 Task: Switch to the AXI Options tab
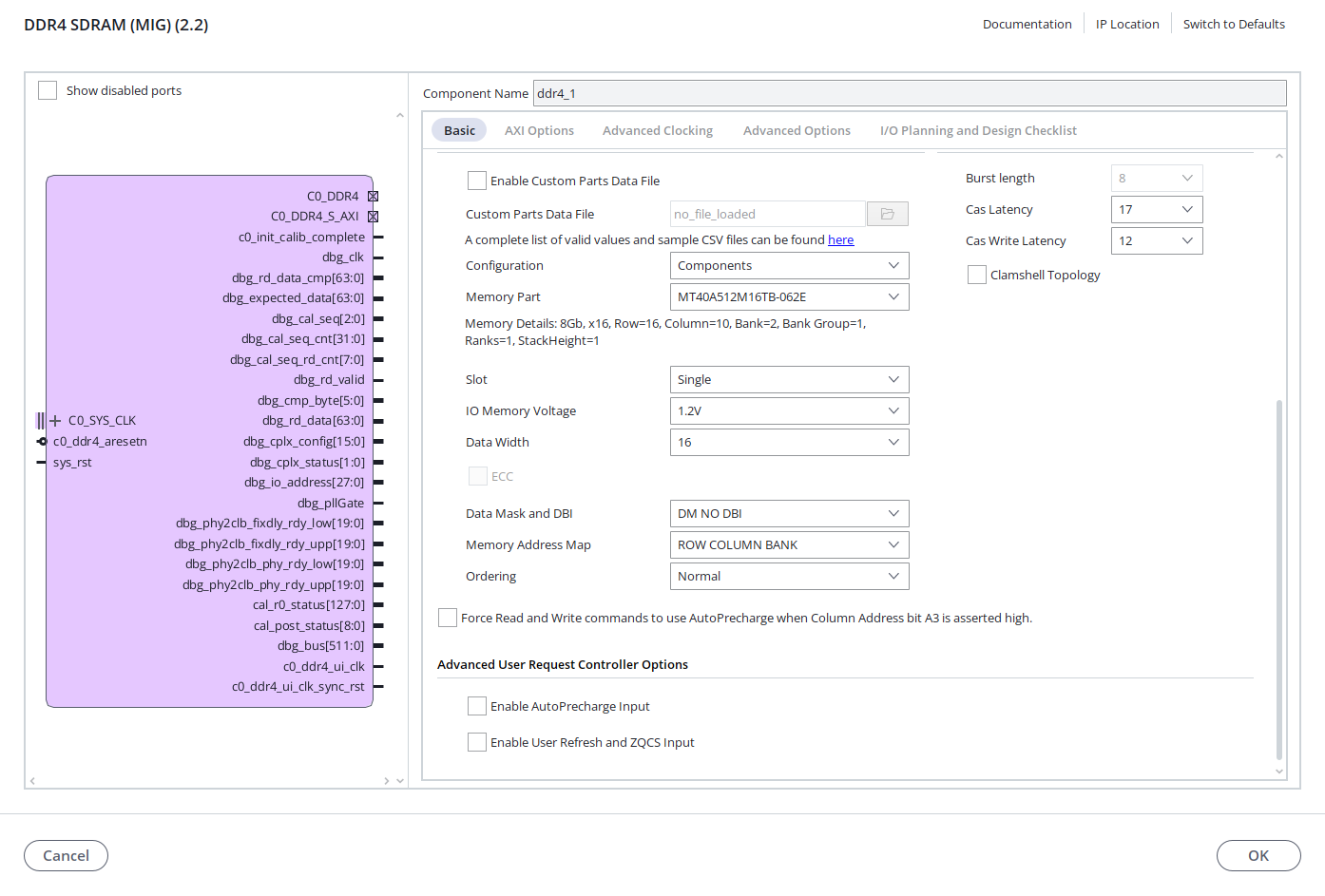pos(539,130)
